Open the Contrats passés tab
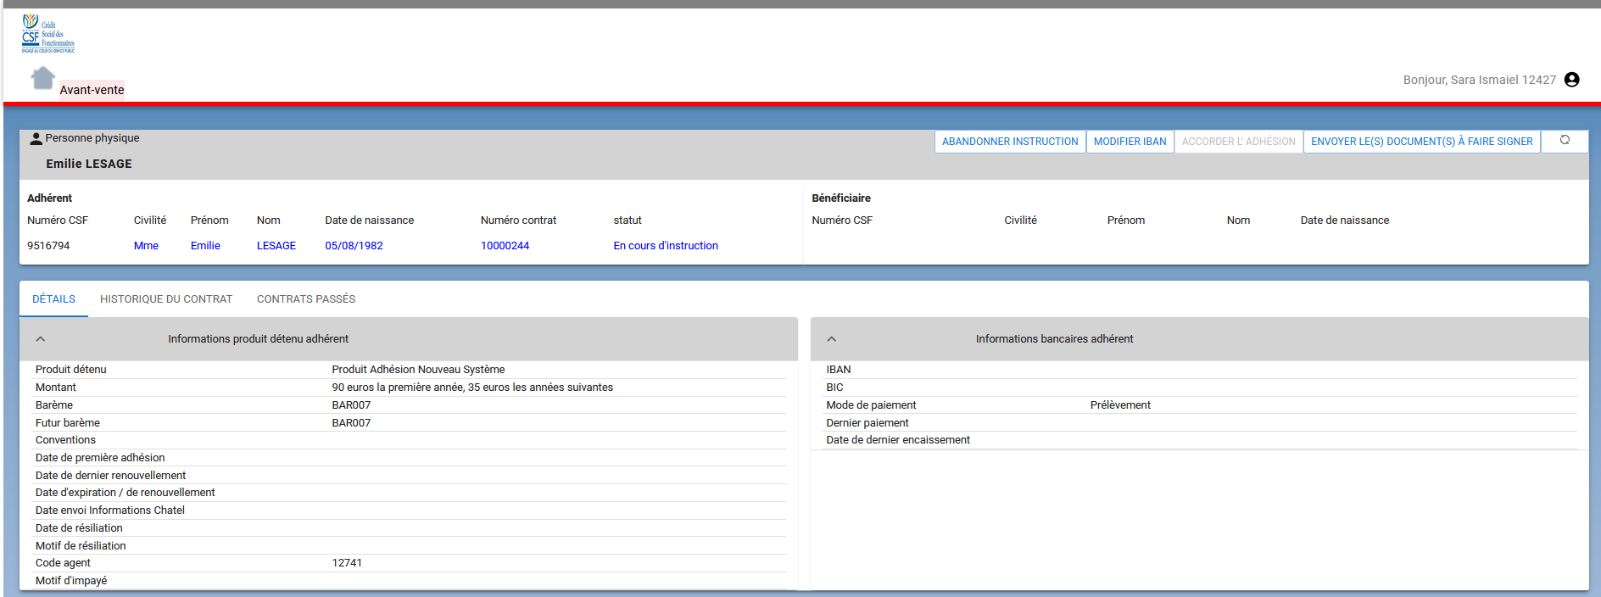Screen dimensions: 1601x597 point(306,299)
